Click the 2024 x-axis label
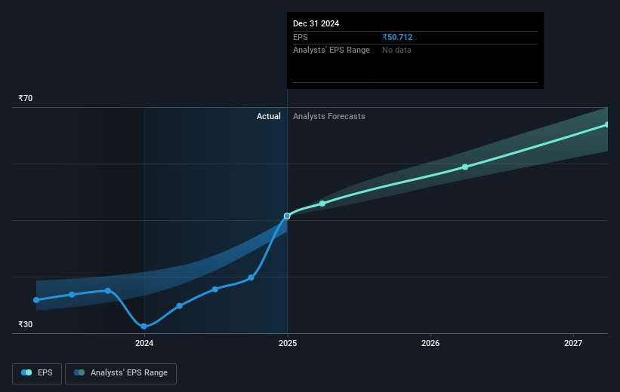 click(x=144, y=343)
